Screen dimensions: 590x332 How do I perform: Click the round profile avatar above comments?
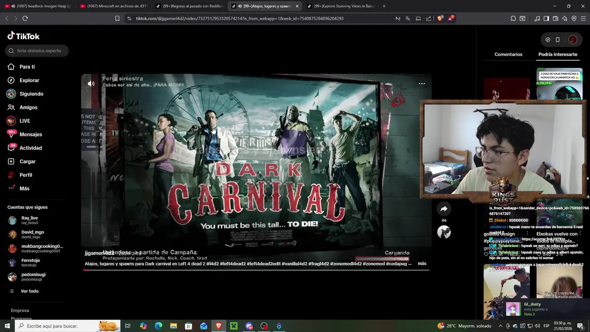click(x=572, y=40)
